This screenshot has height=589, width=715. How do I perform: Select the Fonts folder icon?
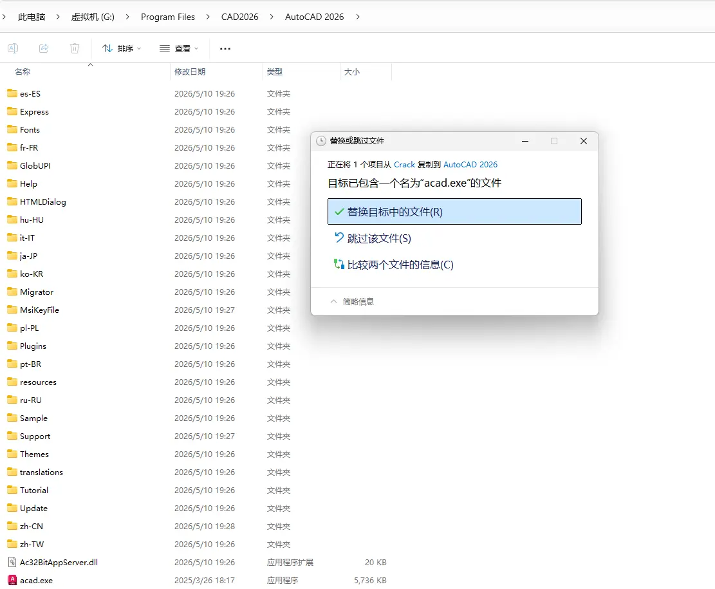(12, 129)
